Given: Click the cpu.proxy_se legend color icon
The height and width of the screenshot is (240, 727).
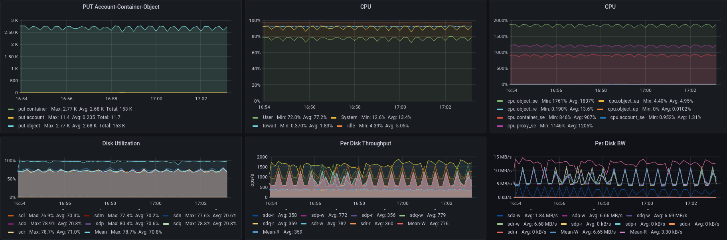Looking at the screenshot, I should coord(500,126).
